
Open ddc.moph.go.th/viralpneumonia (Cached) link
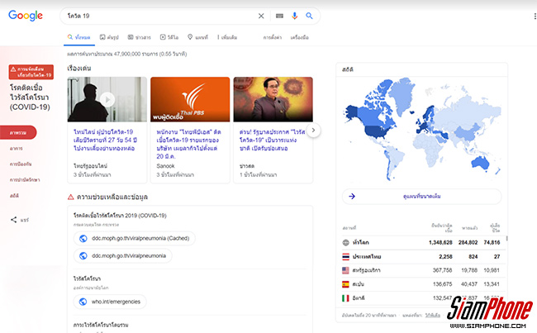tap(134, 239)
